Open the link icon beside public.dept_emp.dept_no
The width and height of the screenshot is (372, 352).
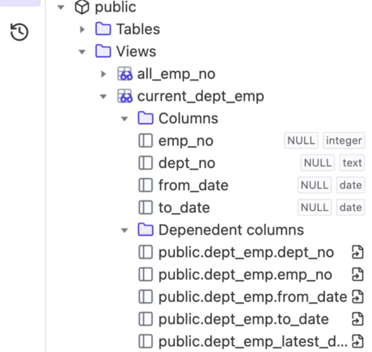click(358, 252)
